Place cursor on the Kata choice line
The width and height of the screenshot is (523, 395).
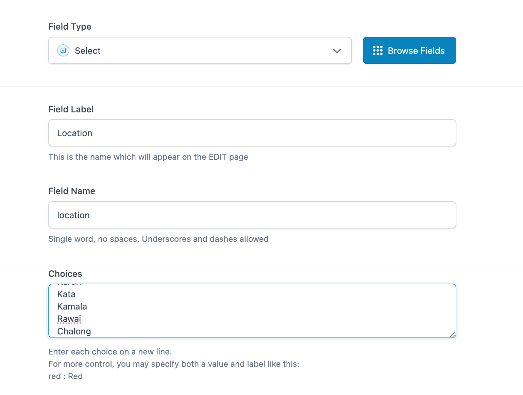(x=66, y=294)
